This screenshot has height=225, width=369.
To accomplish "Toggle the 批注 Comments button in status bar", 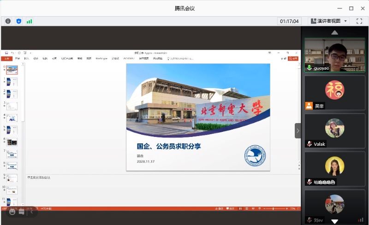I will point(230,208).
